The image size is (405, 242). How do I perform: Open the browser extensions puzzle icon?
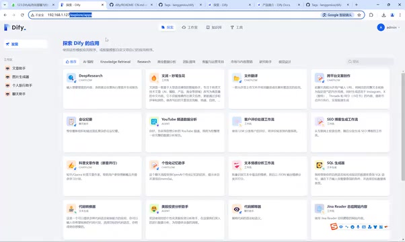tap(371, 15)
